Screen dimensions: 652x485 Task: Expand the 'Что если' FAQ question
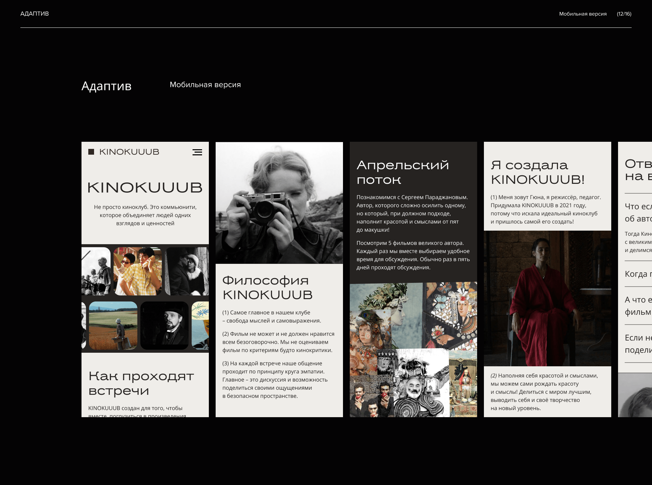tap(638, 212)
